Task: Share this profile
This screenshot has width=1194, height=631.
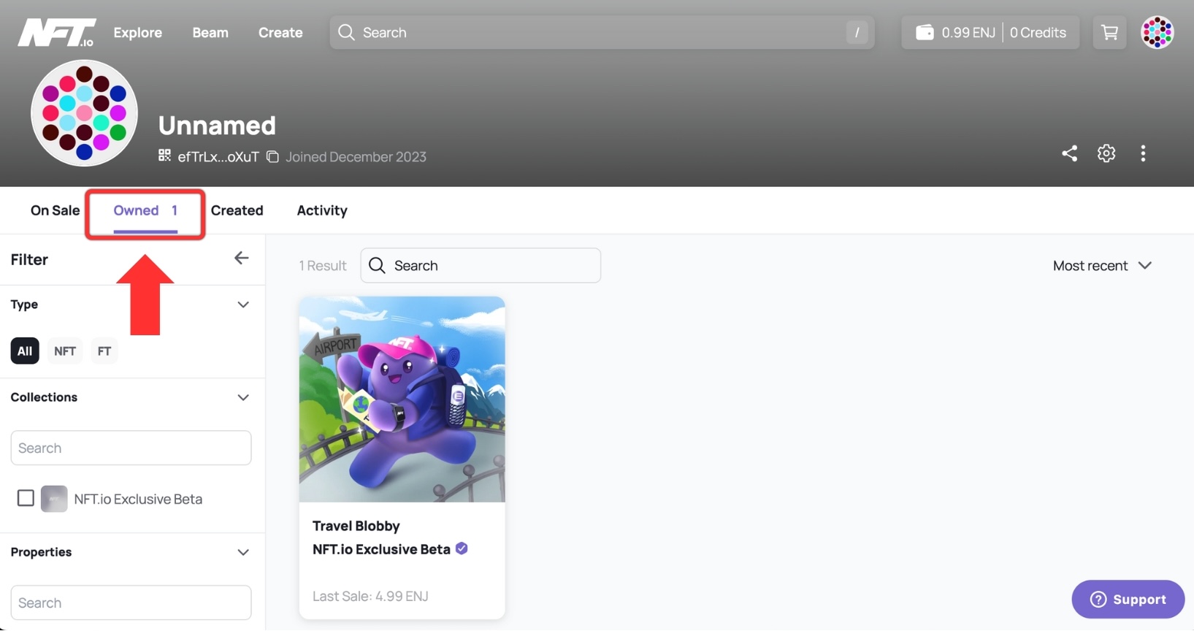Action: (1069, 153)
